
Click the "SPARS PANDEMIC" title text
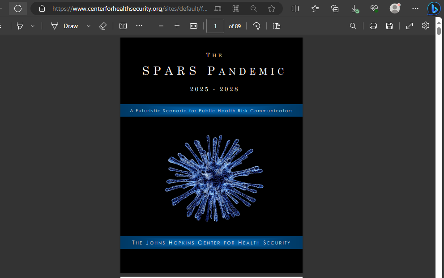click(213, 71)
